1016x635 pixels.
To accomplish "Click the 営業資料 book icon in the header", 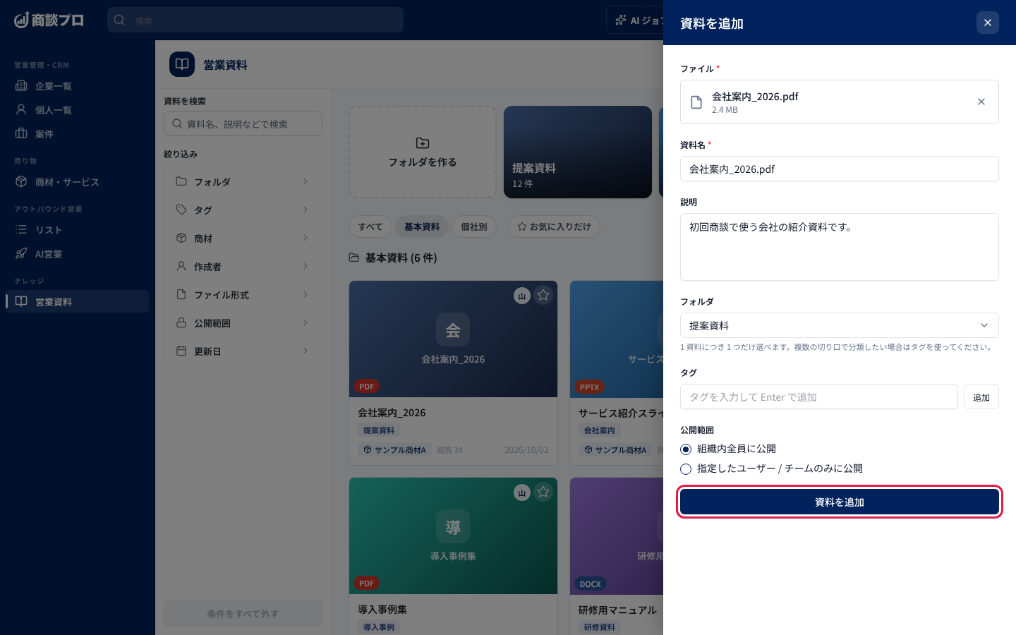I will (182, 64).
